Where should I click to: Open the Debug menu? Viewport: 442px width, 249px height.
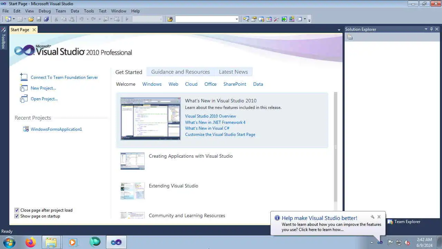pos(45,11)
